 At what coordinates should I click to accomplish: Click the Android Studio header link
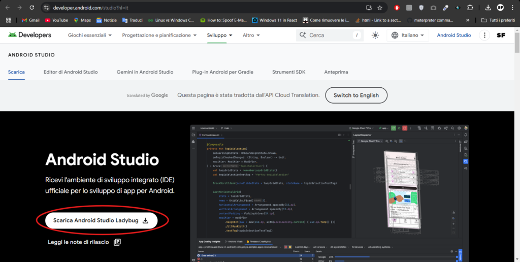(453, 35)
